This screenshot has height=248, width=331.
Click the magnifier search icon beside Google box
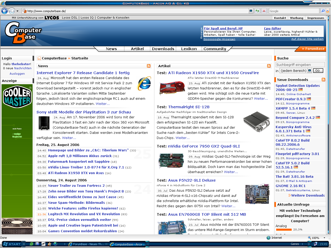(x=323, y=11)
